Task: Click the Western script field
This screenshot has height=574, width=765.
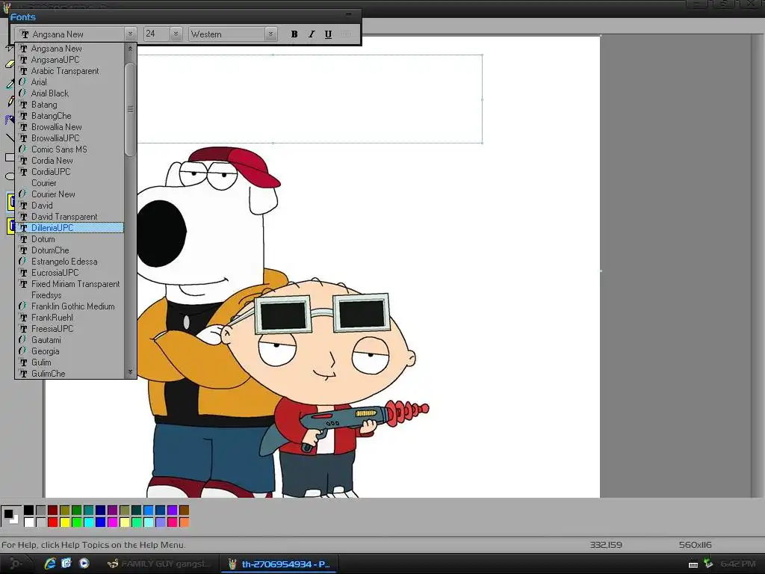Action: click(227, 34)
